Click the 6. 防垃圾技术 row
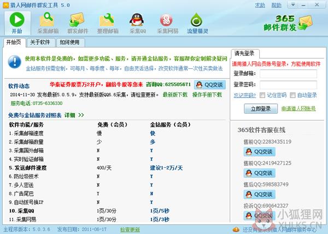Viewport: 328px width, 234px height. [24, 176]
